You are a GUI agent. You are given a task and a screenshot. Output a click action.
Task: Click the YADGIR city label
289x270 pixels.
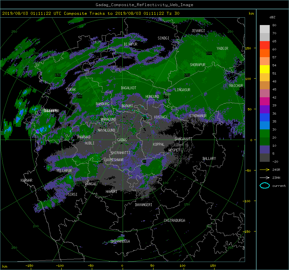222,48
